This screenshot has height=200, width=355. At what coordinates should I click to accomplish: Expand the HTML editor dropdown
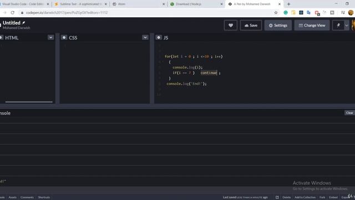tap(50, 37)
